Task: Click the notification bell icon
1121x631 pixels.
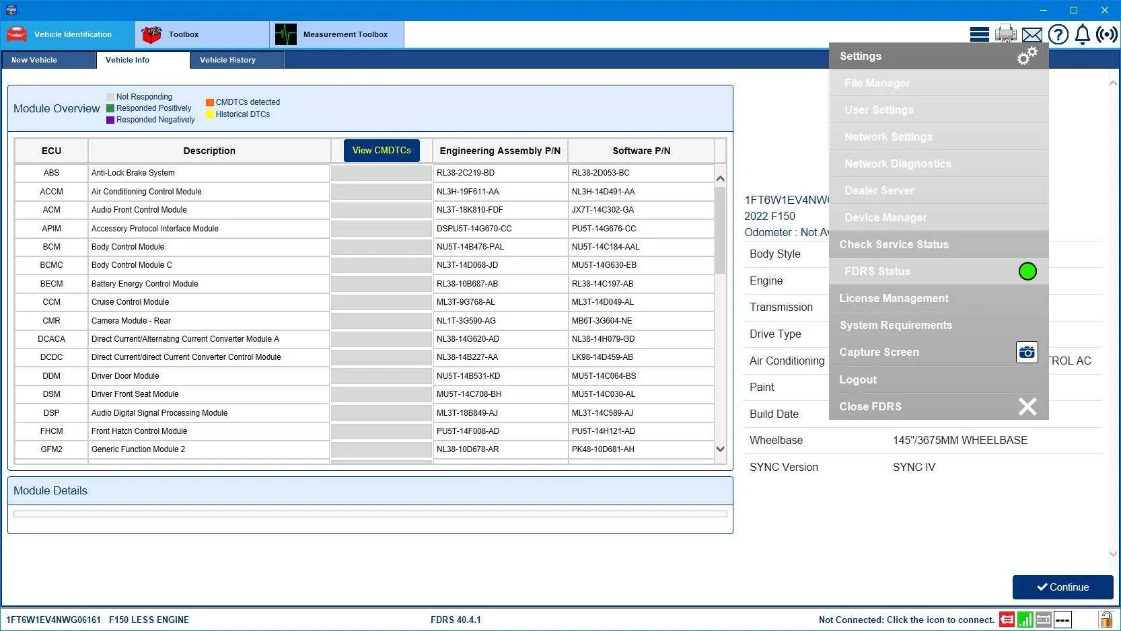Action: click(x=1082, y=34)
